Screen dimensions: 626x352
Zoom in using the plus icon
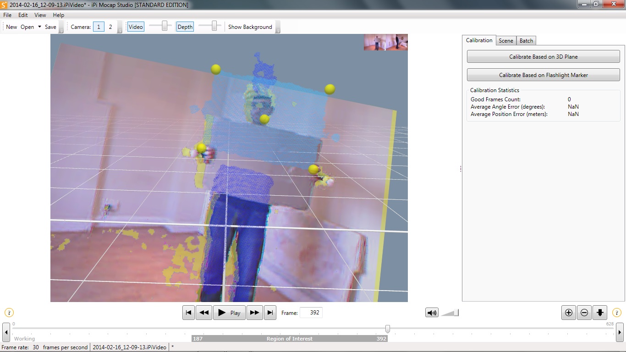click(x=569, y=313)
